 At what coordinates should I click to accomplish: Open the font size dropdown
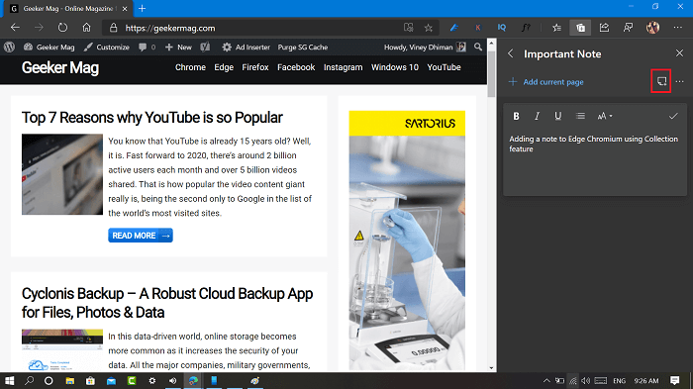[605, 116]
